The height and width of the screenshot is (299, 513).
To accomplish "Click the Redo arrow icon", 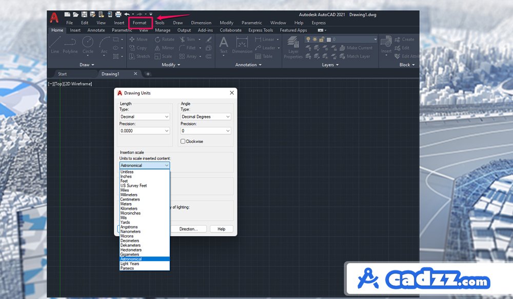I will (140, 14).
